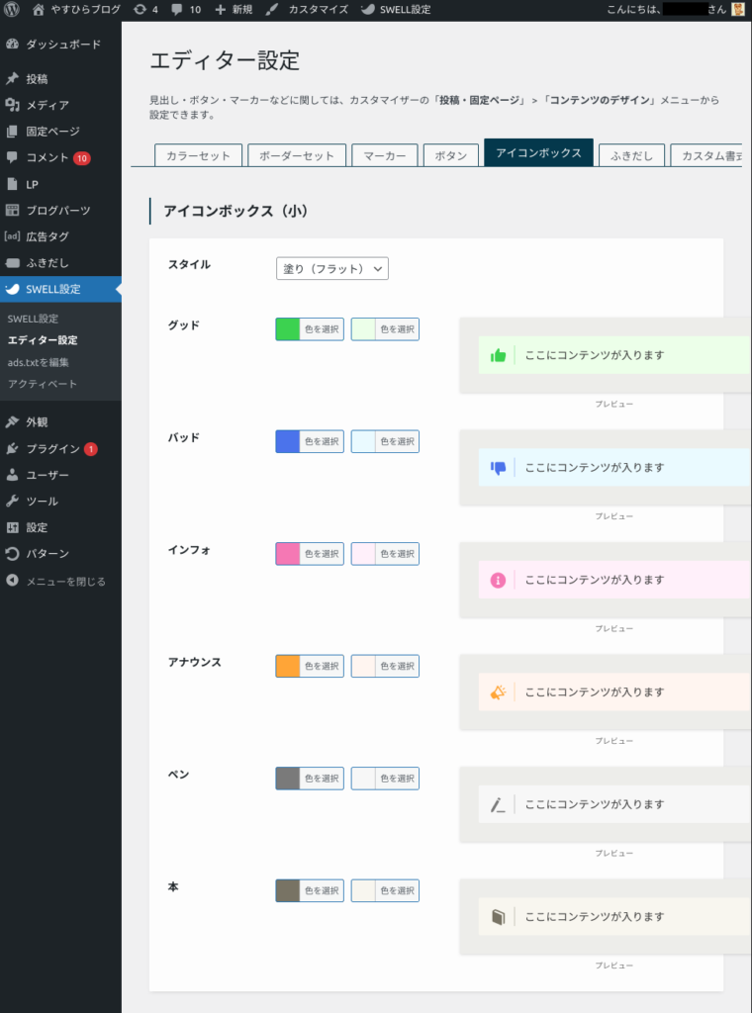Viewport: 752px width, 1013px height.
Task: Pick グッド green icon color swatch
Action: click(x=288, y=329)
